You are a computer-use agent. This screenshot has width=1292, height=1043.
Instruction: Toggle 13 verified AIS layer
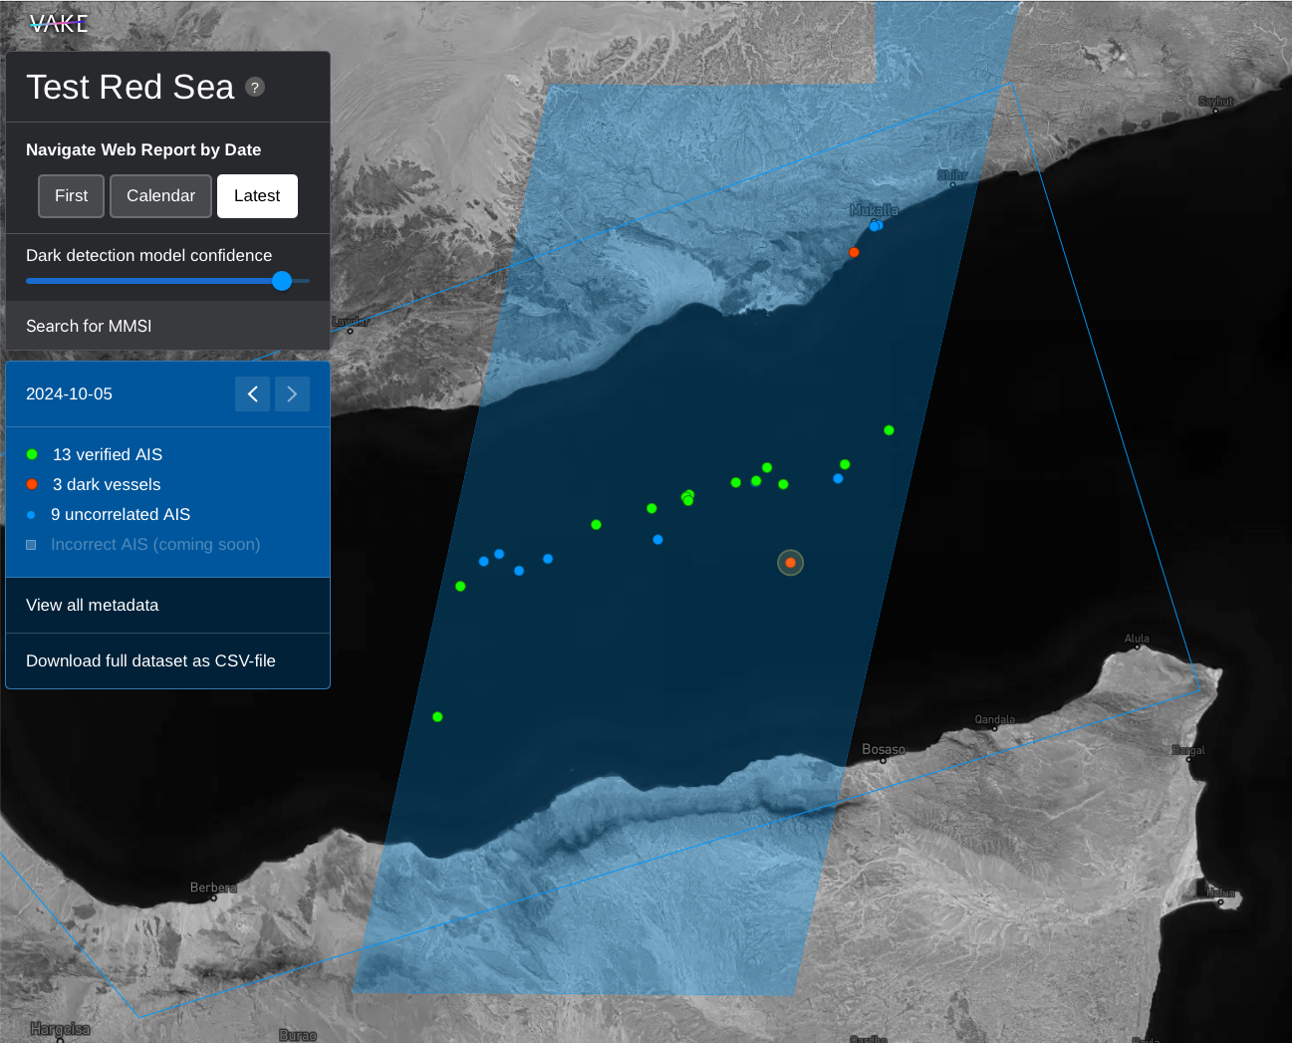coord(107,455)
